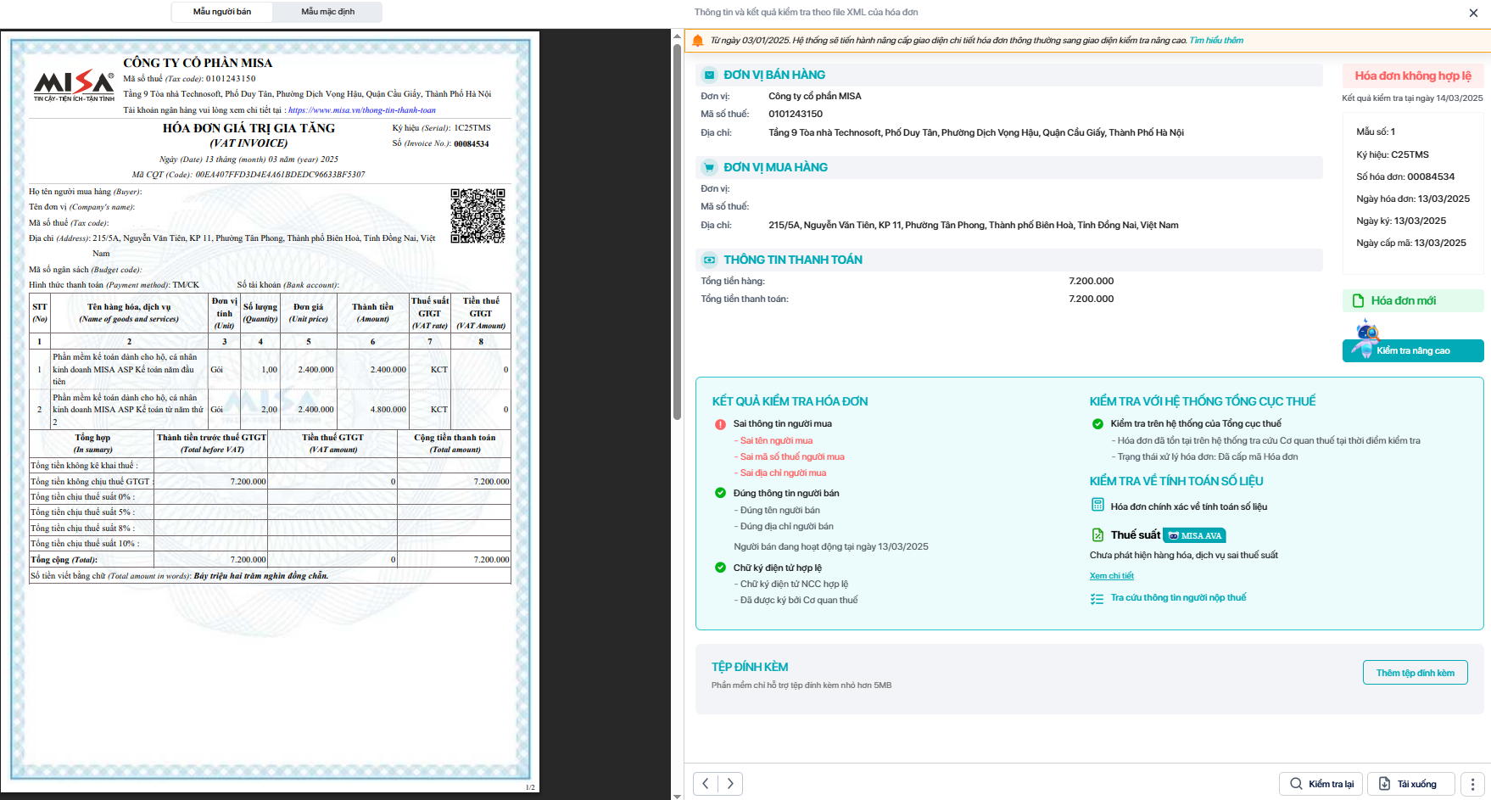The height and width of the screenshot is (800, 1491).
Task: Click the Thuế suất document icon
Action: pos(1097,535)
